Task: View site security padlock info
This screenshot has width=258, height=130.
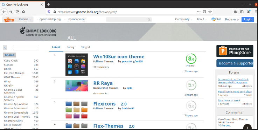Action: tap(55, 12)
